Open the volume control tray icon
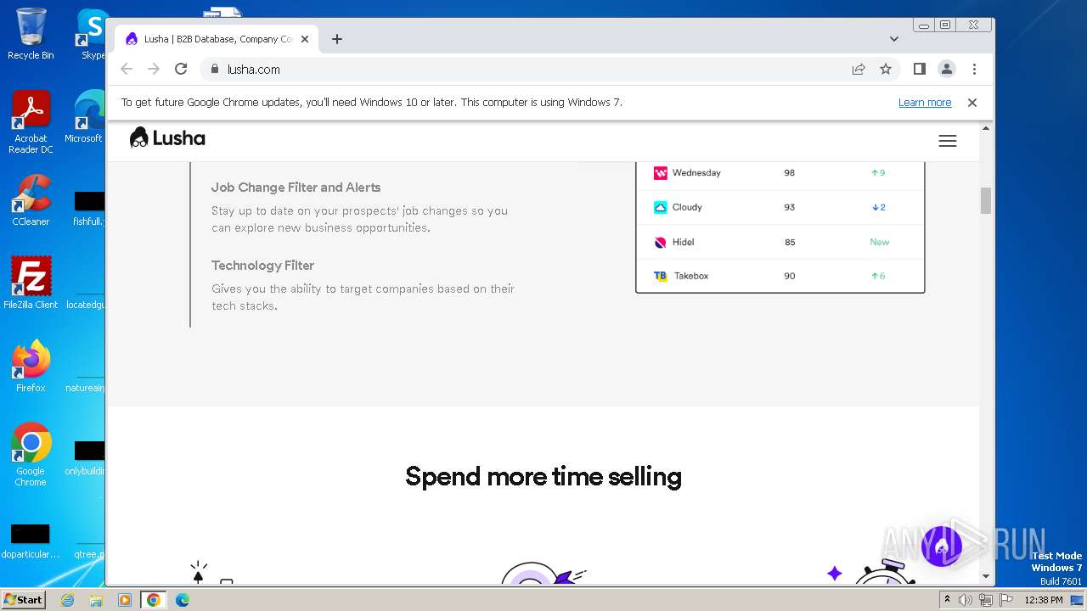1087x611 pixels. (x=966, y=600)
